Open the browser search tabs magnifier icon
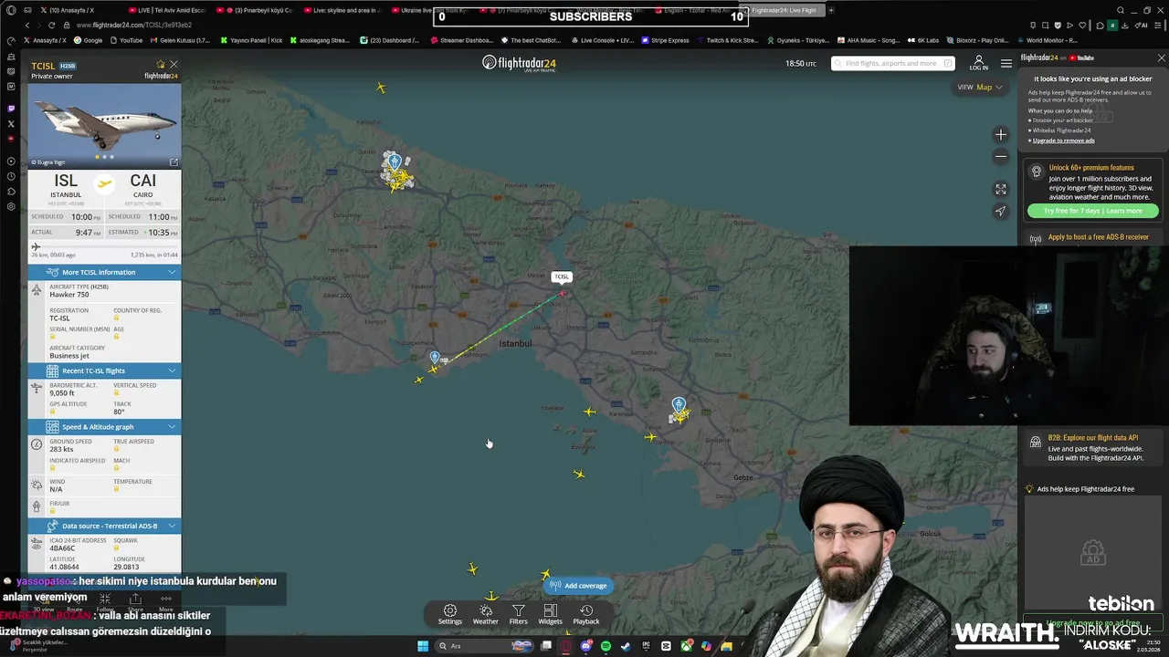The height and width of the screenshot is (657, 1169). tap(1121, 10)
